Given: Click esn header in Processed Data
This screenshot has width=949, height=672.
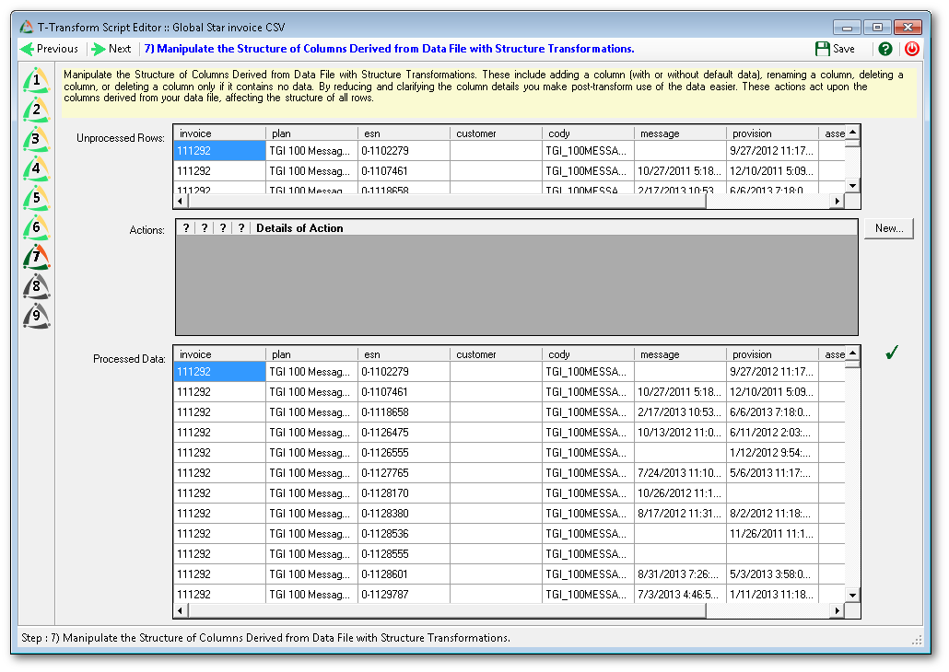Looking at the screenshot, I should (404, 354).
